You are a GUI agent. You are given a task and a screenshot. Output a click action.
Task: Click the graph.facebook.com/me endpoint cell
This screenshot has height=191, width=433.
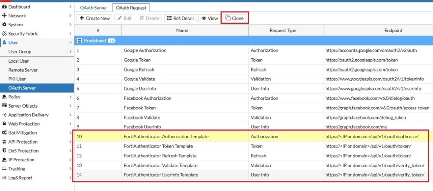point(378,127)
